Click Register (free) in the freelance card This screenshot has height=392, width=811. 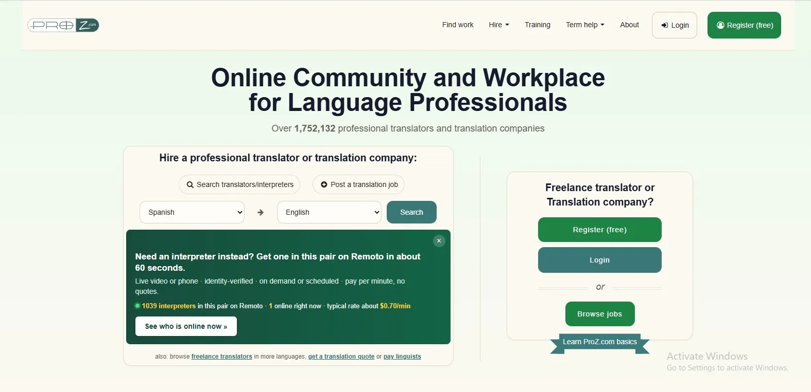pyautogui.click(x=600, y=230)
